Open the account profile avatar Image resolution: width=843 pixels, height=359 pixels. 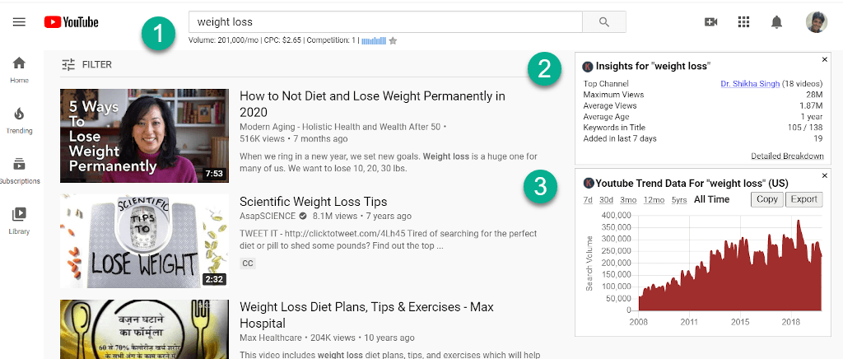(x=816, y=22)
